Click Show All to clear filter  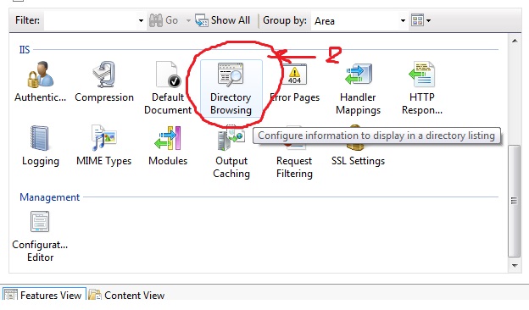coord(223,20)
